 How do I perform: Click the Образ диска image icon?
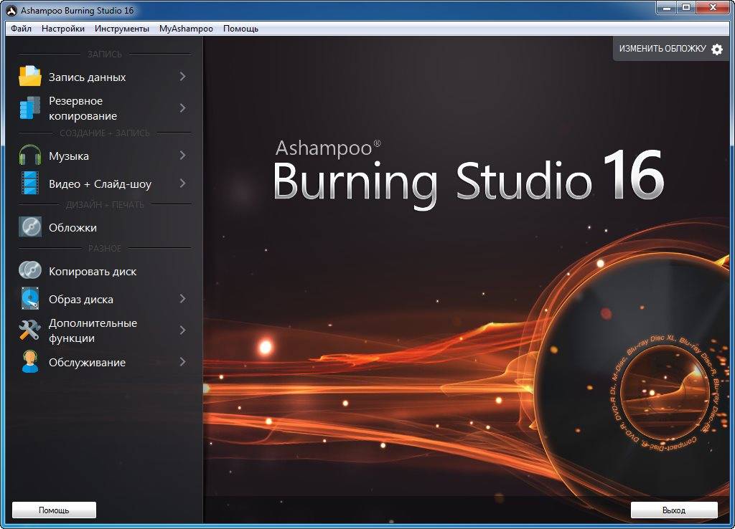point(30,299)
